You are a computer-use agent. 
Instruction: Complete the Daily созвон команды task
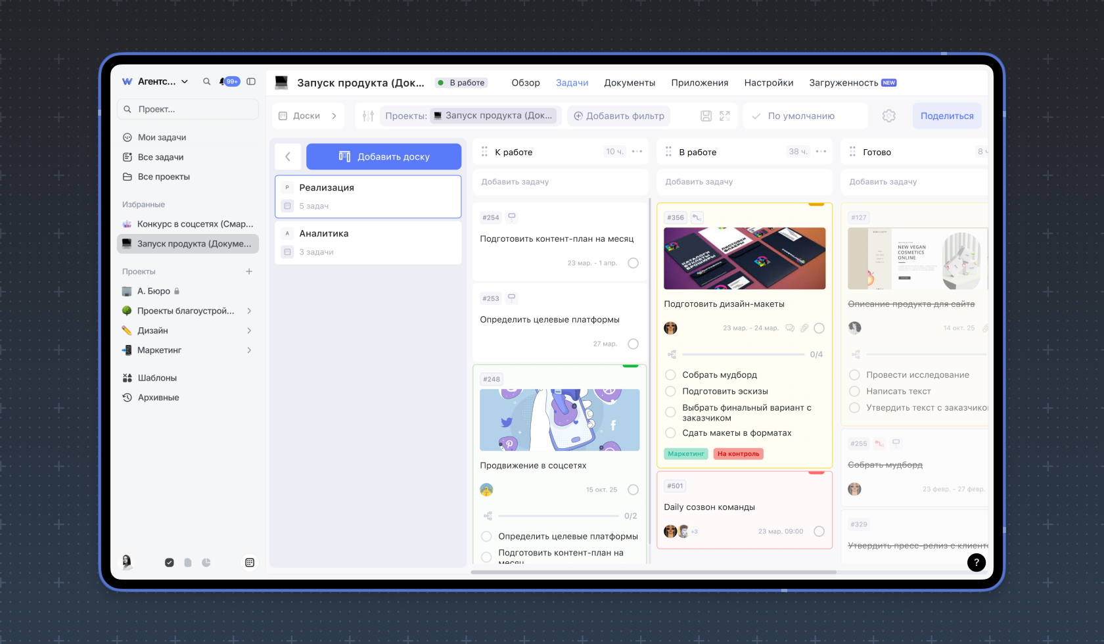click(819, 531)
